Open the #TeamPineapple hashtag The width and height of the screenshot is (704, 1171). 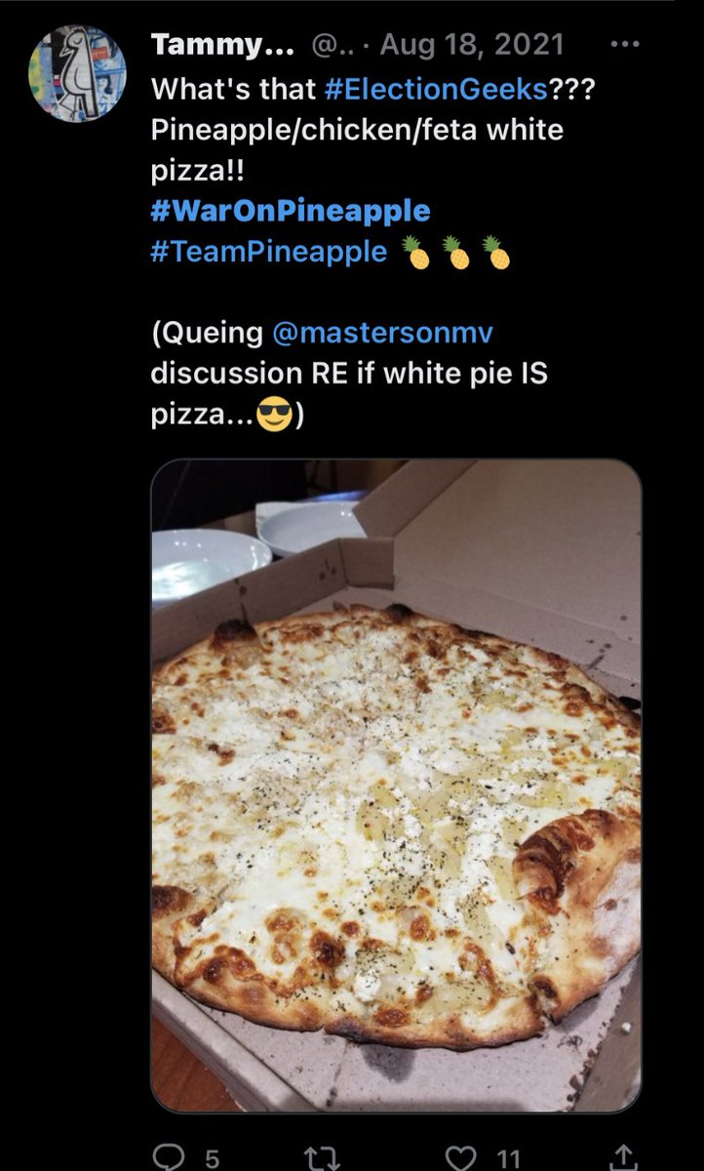[x=269, y=252]
